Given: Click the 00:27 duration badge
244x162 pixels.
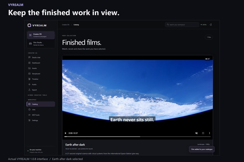Looking at the screenshot, I should coord(207,59).
